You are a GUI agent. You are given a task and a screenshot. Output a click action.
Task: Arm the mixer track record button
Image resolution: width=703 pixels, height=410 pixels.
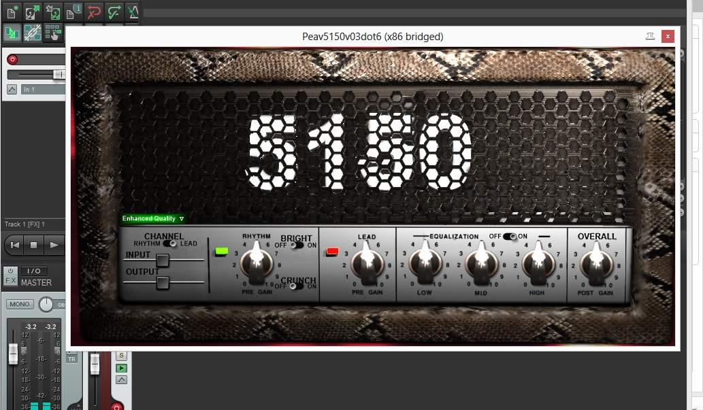[116, 407]
